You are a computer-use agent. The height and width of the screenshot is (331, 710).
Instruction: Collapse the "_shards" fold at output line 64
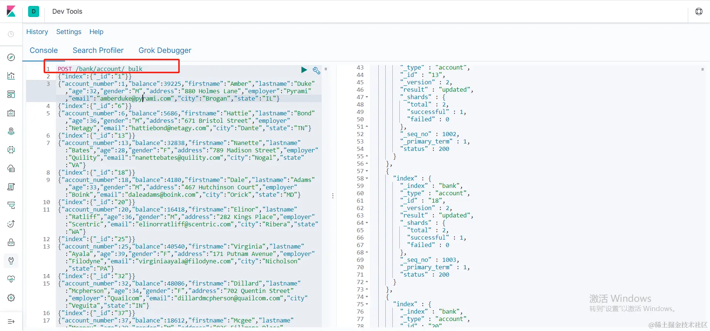(367, 223)
